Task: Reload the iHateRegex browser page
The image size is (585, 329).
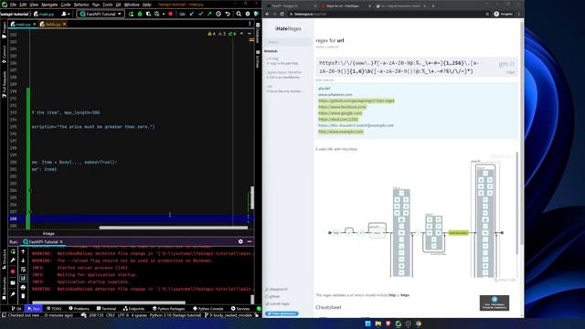Action: pyautogui.click(x=282, y=14)
